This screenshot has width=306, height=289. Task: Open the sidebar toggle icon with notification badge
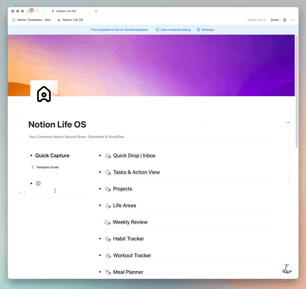click(x=30, y=11)
